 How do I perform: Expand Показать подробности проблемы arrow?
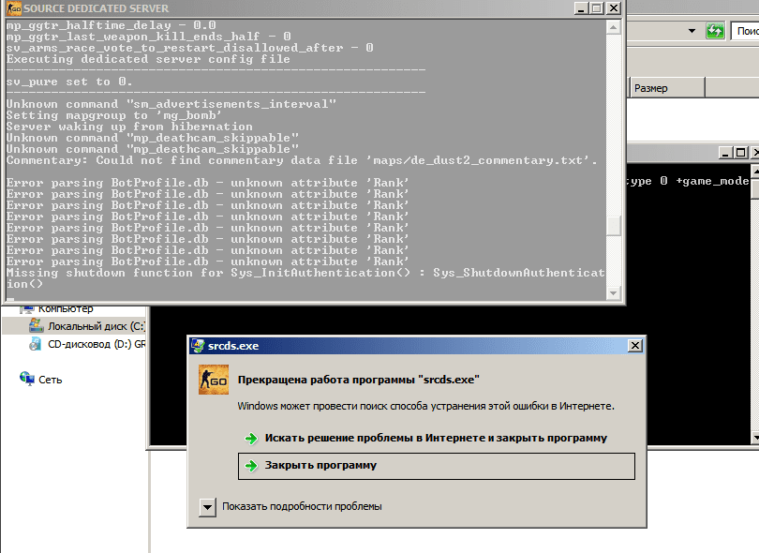pyautogui.click(x=207, y=507)
